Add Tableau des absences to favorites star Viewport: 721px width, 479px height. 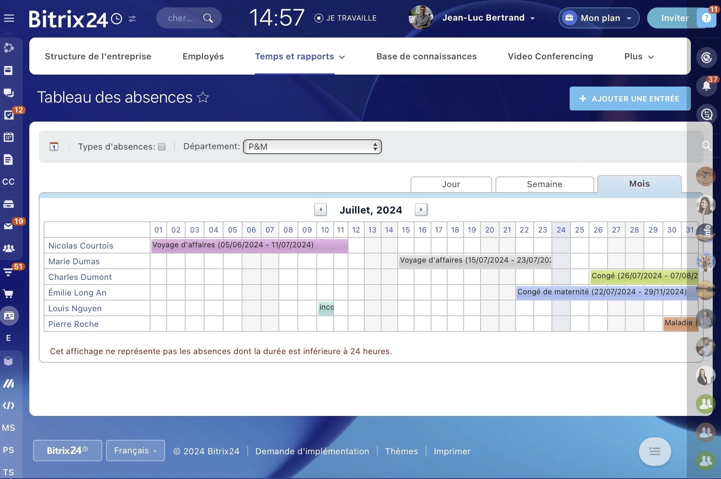point(203,97)
